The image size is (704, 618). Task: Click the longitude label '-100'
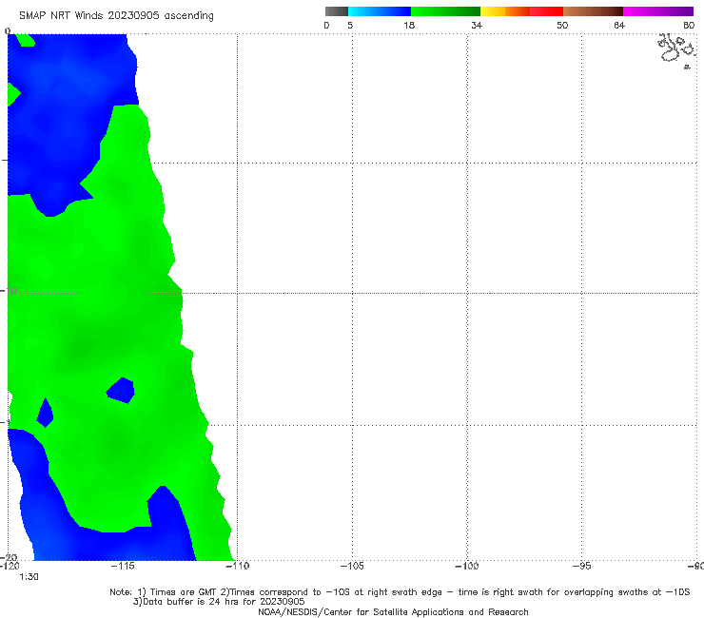[467, 566]
